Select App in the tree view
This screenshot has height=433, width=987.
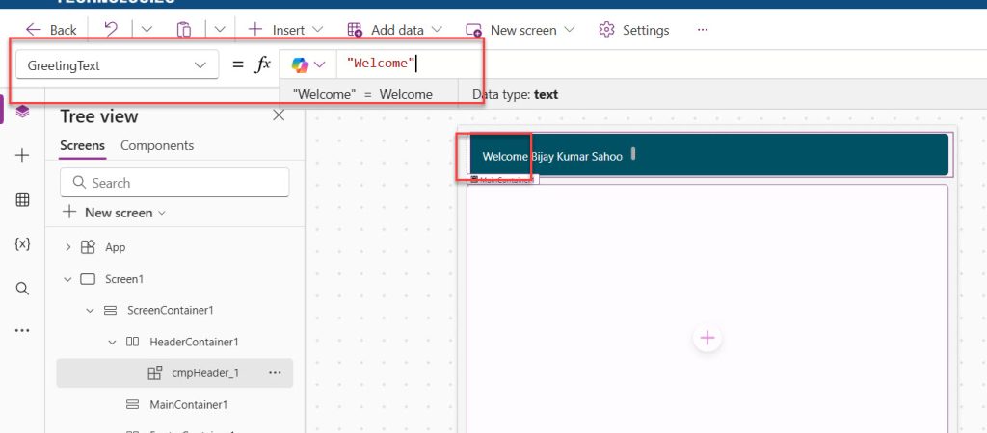(x=116, y=247)
